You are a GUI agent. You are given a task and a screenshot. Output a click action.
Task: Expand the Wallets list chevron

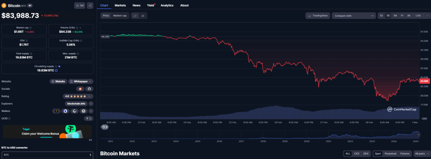click(x=91, y=111)
